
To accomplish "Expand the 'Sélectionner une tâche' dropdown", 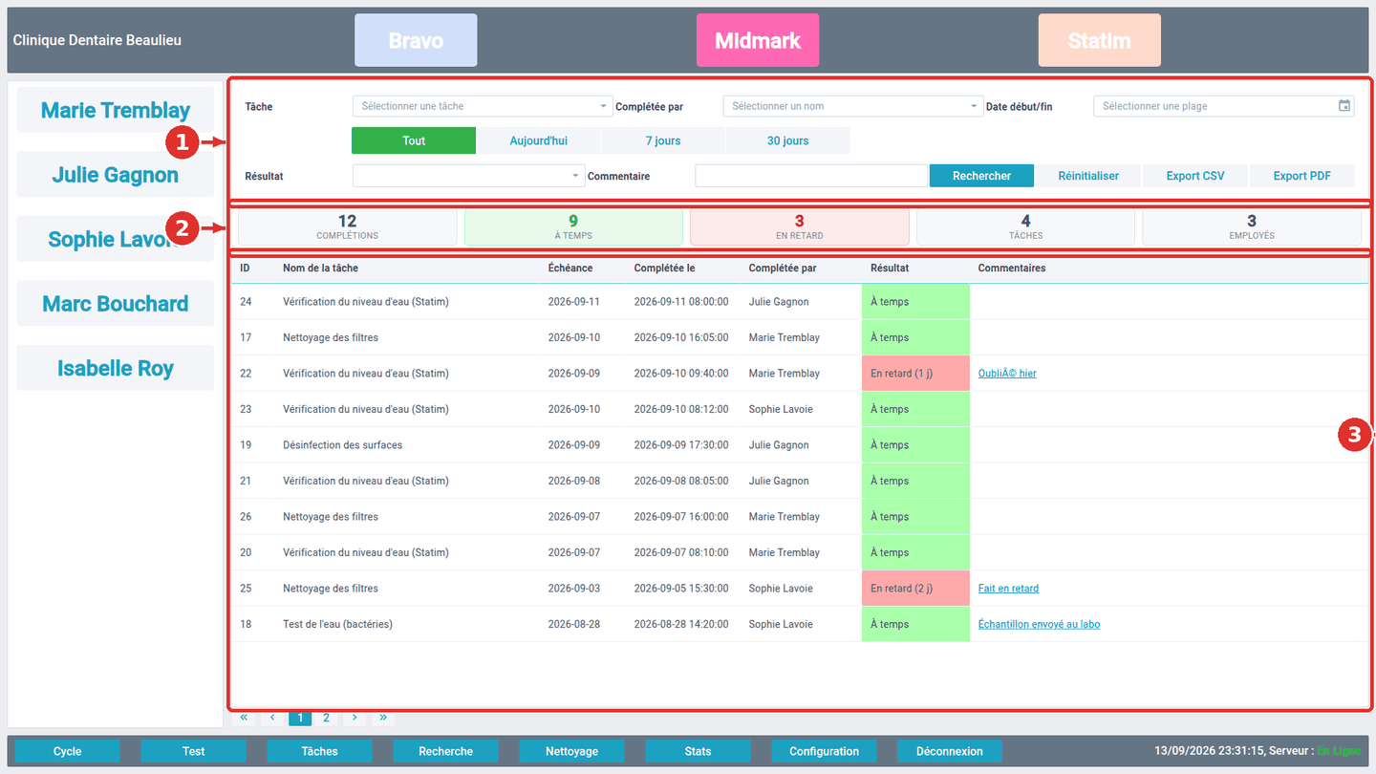I will tap(483, 106).
